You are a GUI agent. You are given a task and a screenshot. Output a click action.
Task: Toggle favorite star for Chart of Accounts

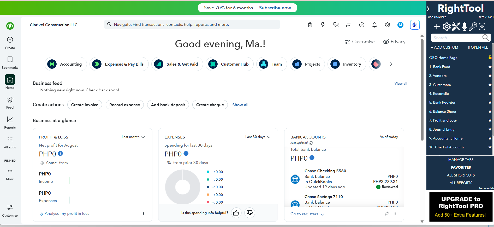click(490, 147)
